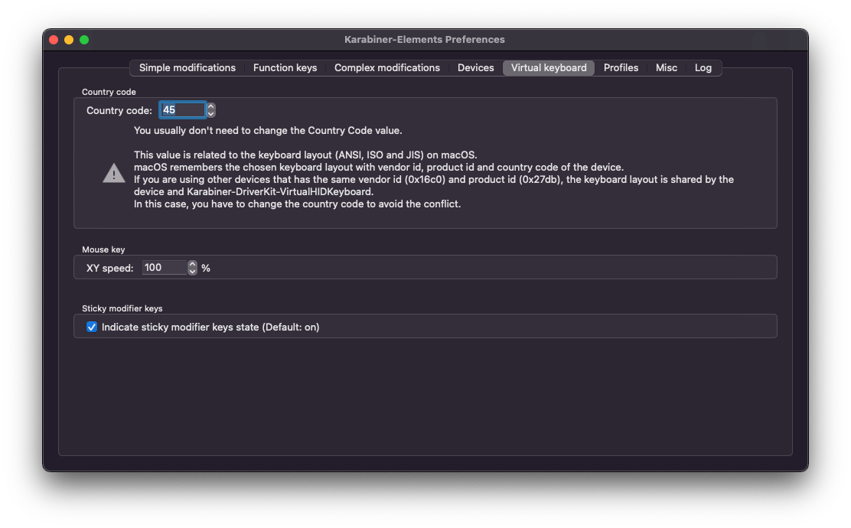Decrease XY speed with stepper down arrow
851x528 pixels.
[192, 272]
